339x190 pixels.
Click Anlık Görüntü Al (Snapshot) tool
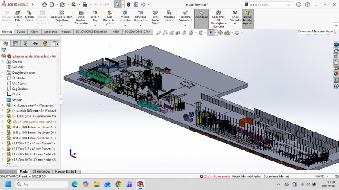(235, 17)
